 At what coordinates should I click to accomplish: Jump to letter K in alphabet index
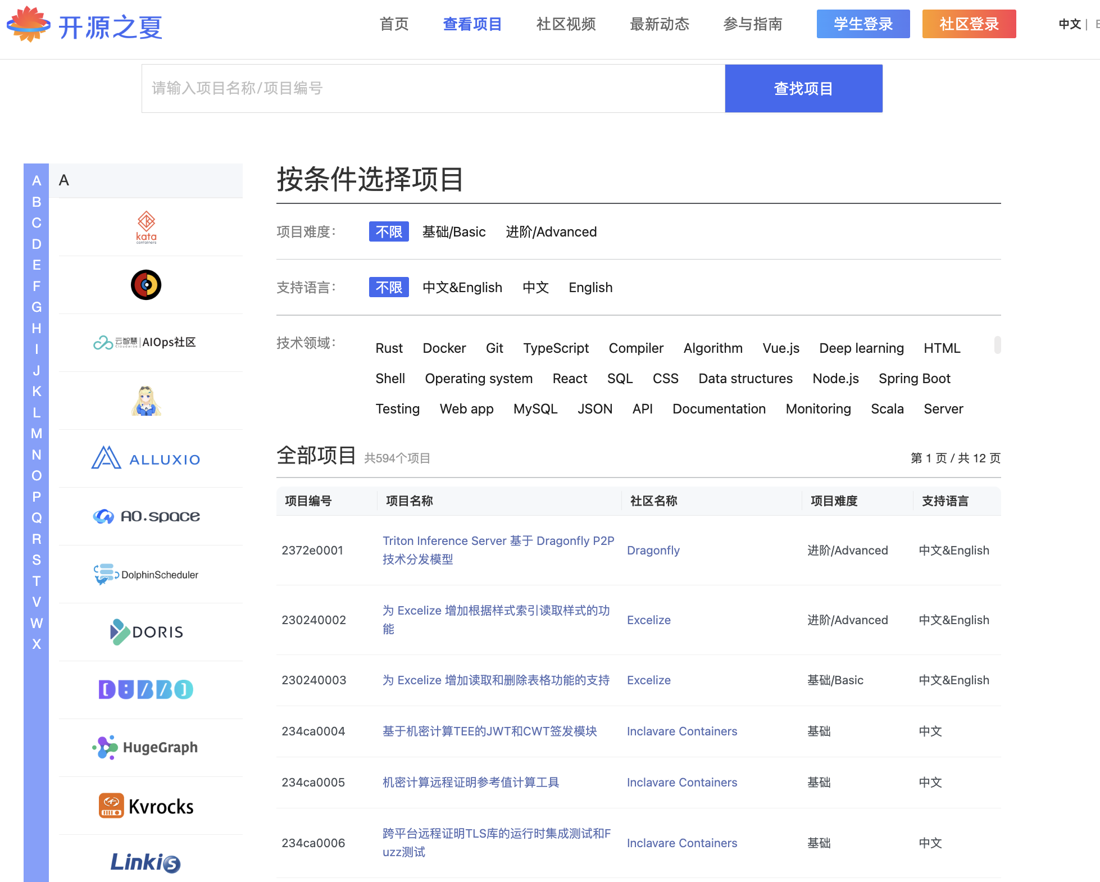click(37, 391)
